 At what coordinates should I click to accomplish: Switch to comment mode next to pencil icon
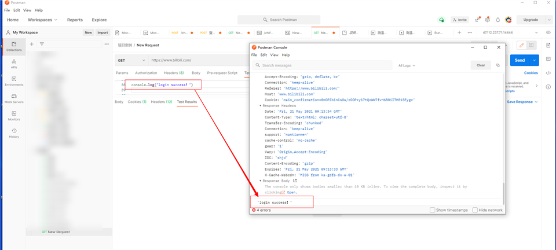531,45
